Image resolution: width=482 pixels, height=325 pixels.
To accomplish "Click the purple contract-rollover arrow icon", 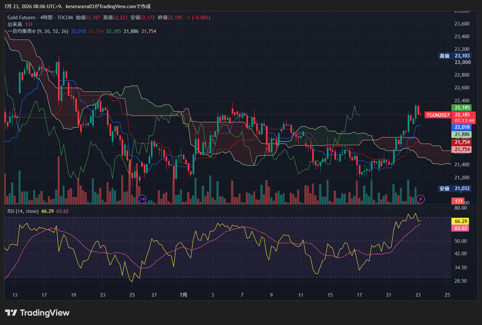I will point(142,199).
